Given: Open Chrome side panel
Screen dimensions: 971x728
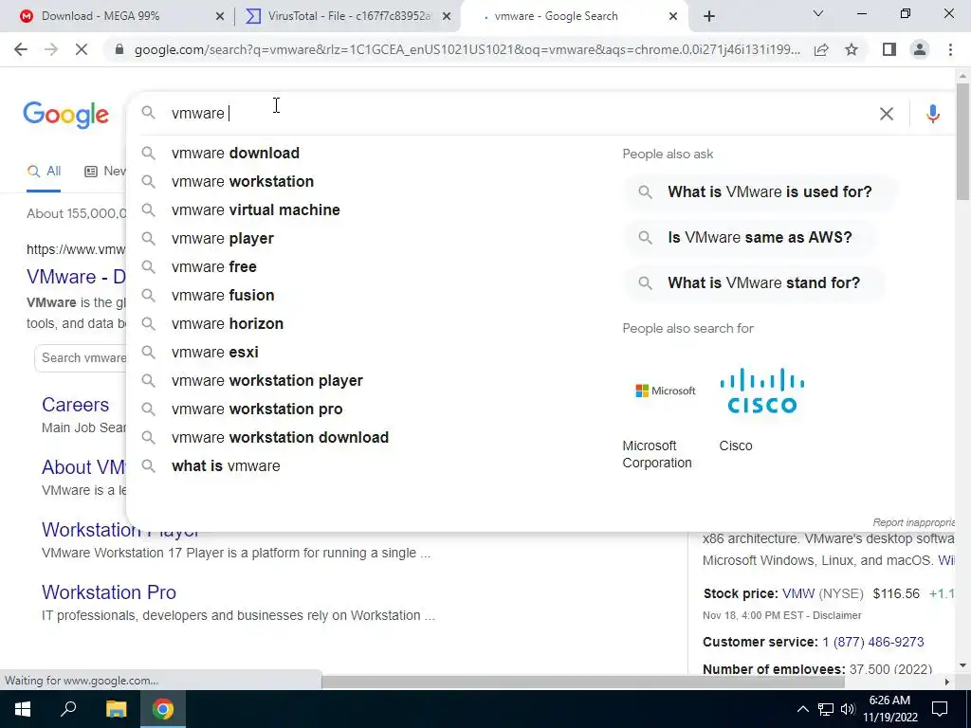Looking at the screenshot, I should (x=889, y=49).
